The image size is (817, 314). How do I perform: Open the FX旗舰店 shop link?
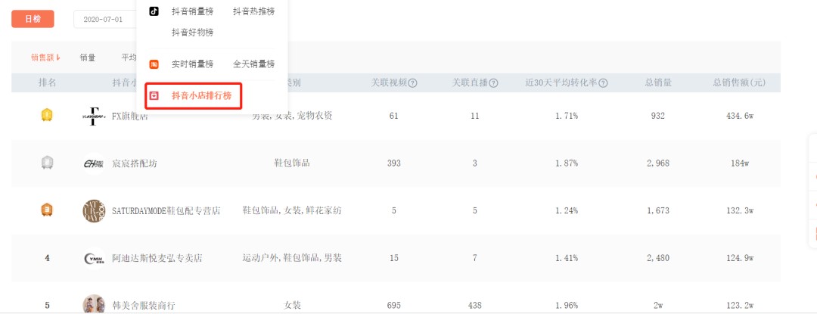[x=130, y=116]
